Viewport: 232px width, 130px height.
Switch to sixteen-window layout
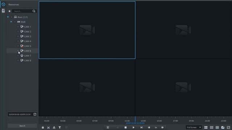(217, 127)
